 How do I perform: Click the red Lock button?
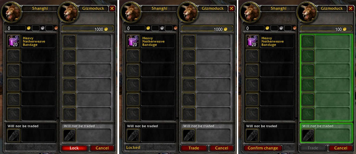(74, 148)
